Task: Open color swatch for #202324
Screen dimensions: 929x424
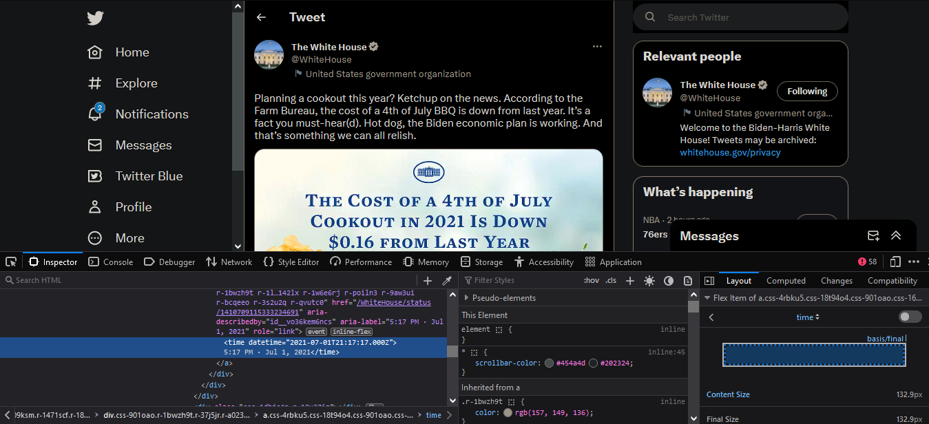Action: pos(593,363)
